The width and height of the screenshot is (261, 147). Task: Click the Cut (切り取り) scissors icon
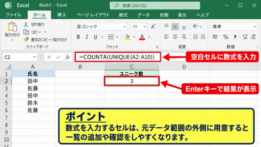(26, 24)
